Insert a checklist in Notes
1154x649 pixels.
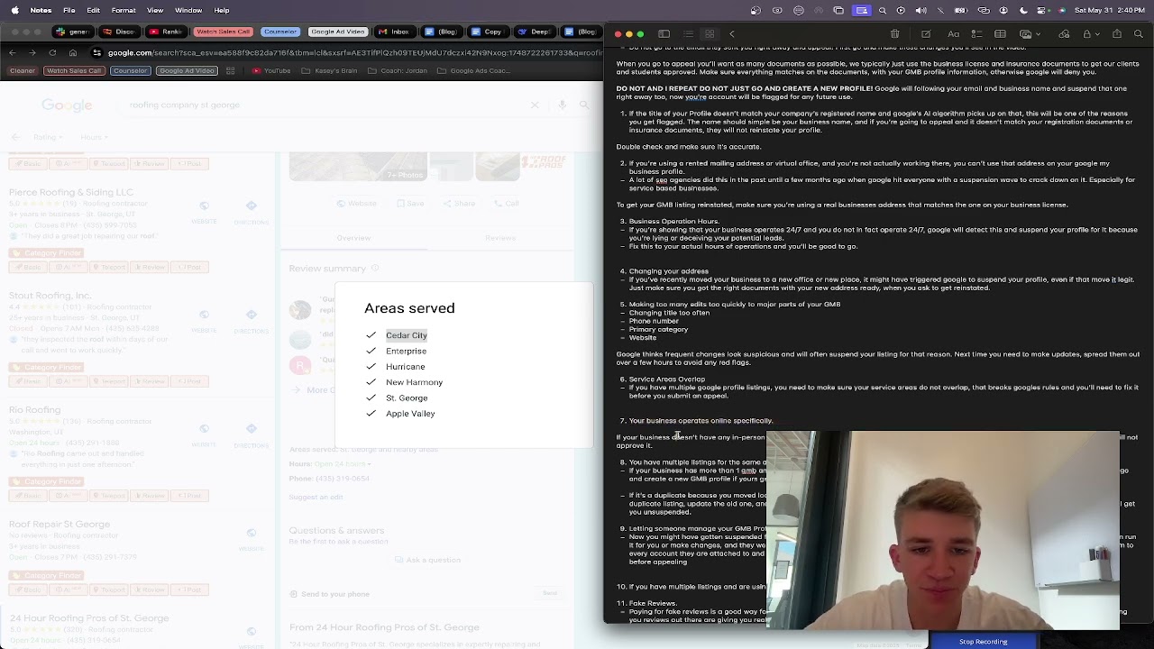click(x=976, y=34)
